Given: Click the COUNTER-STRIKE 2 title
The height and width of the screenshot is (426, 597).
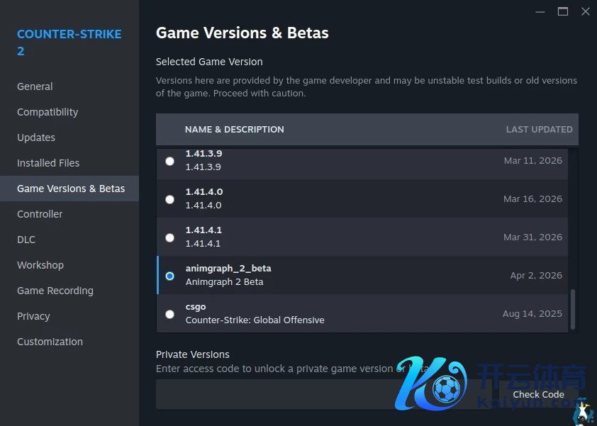Looking at the screenshot, I should (x=69, y=43).
